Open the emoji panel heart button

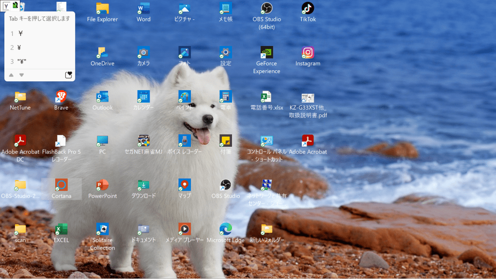[x=69, y=75]
